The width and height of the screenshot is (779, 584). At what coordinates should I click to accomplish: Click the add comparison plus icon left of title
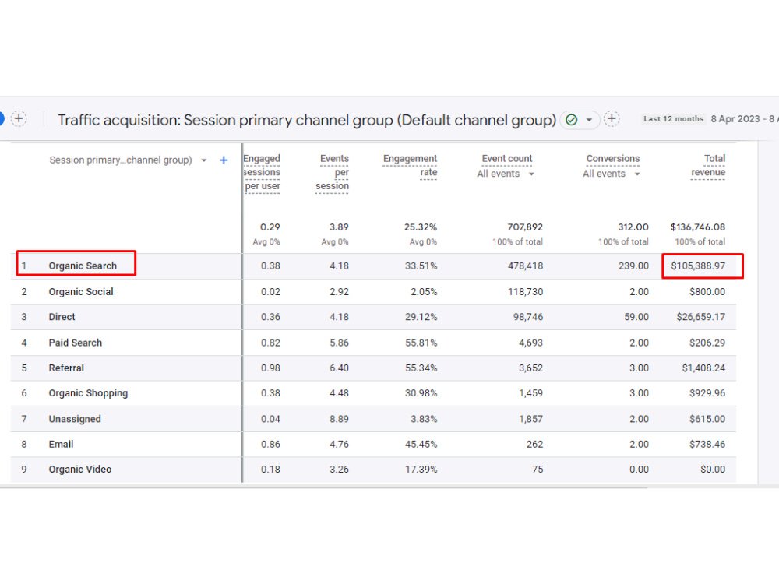[19, 118]
